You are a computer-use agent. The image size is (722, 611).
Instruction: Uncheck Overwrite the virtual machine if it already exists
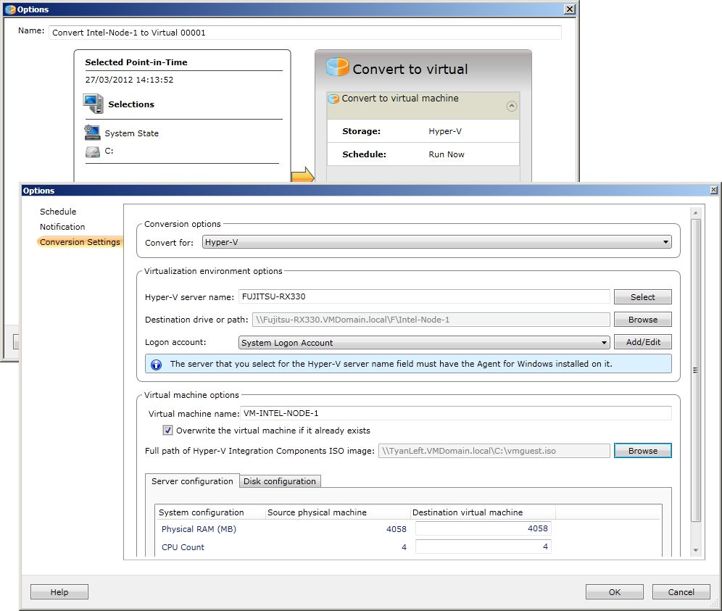(167, 430)
